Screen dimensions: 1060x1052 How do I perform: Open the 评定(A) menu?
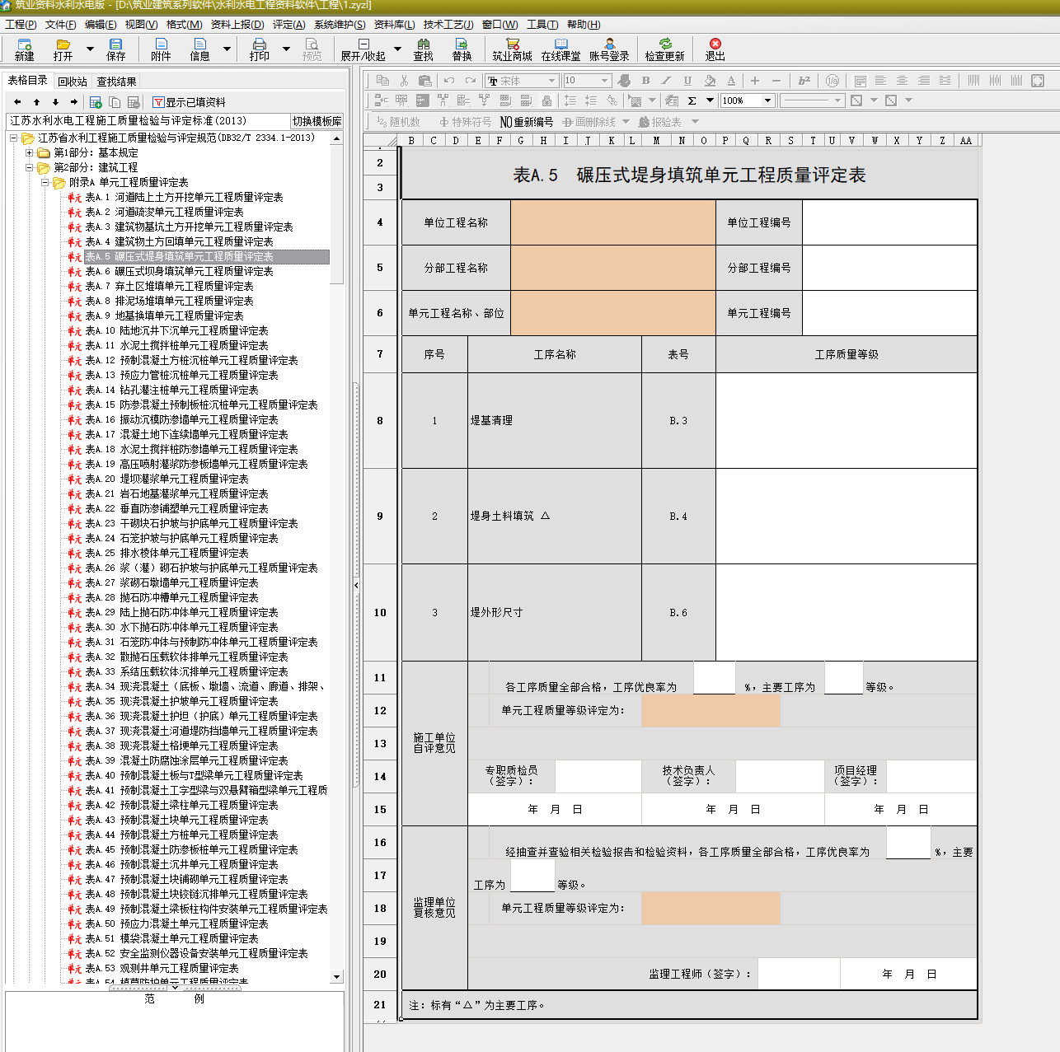click(288, 25)
